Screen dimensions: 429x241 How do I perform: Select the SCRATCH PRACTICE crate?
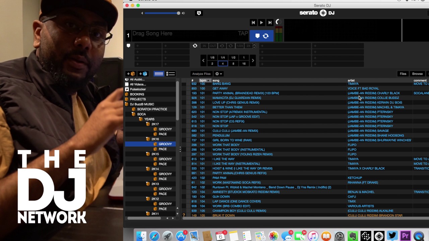point(152,109)
